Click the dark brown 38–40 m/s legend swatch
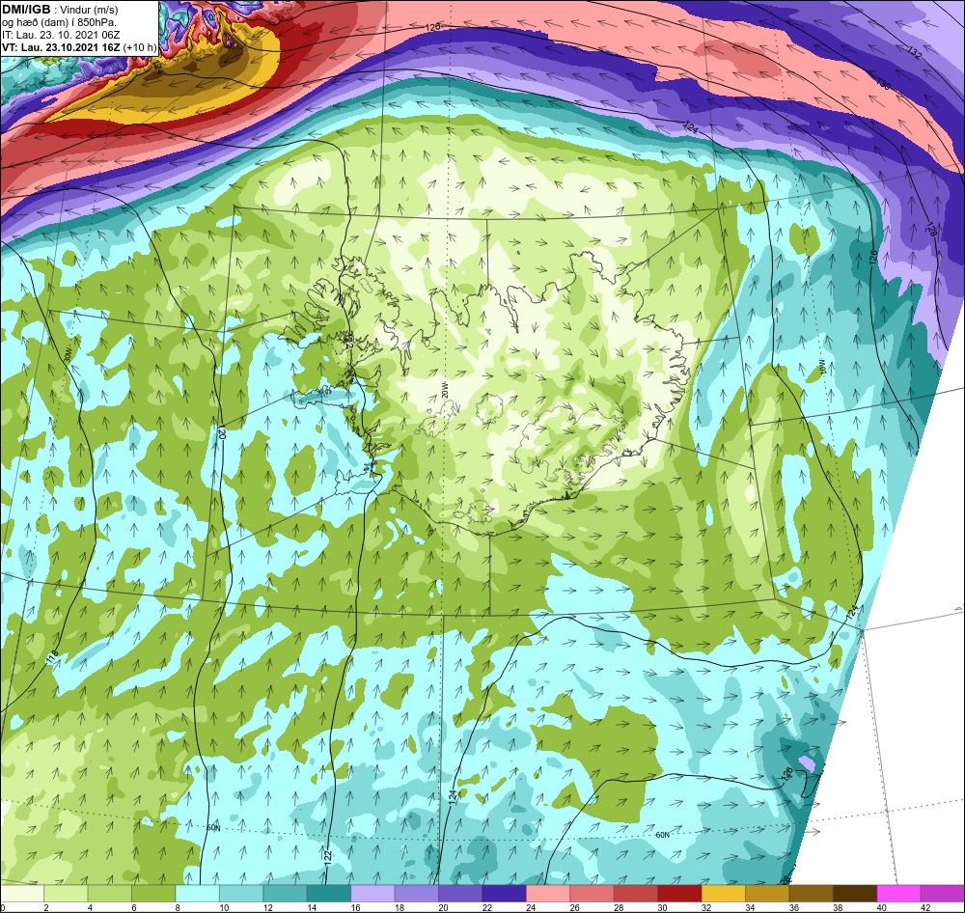Image resolution: width=965 pixels, height=913 pixels. 855,894
